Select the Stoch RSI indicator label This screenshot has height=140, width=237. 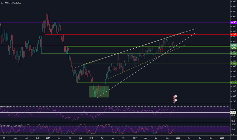(x=11, y=125)
